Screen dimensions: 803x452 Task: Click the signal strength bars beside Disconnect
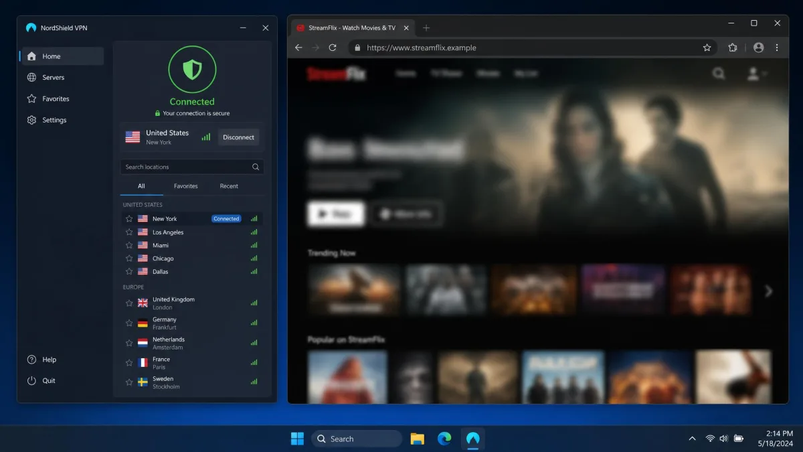click(x=206, y=137)
